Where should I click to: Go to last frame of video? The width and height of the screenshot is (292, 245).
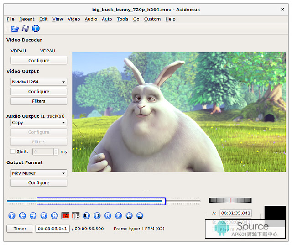click(119, 216)
